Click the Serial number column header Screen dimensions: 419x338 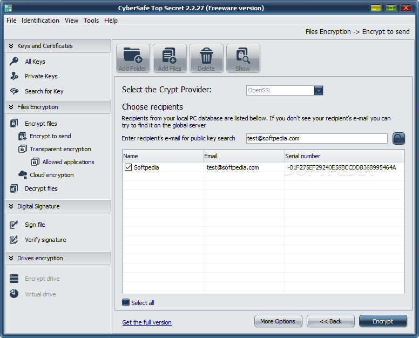click(344, 156)
